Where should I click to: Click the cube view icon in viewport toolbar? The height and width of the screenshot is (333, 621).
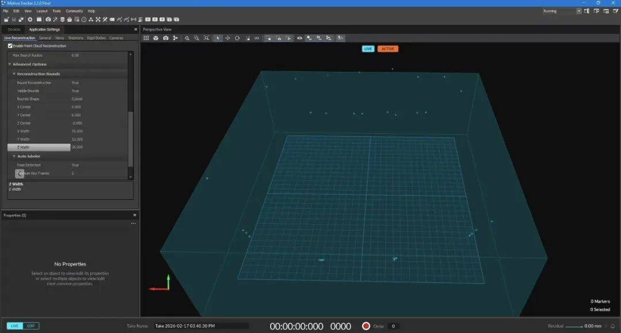click(x=156, y=38)
